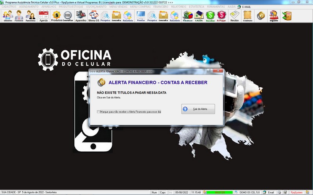
Task: Open the APARELHOS menu
Action: click(49, 7)
